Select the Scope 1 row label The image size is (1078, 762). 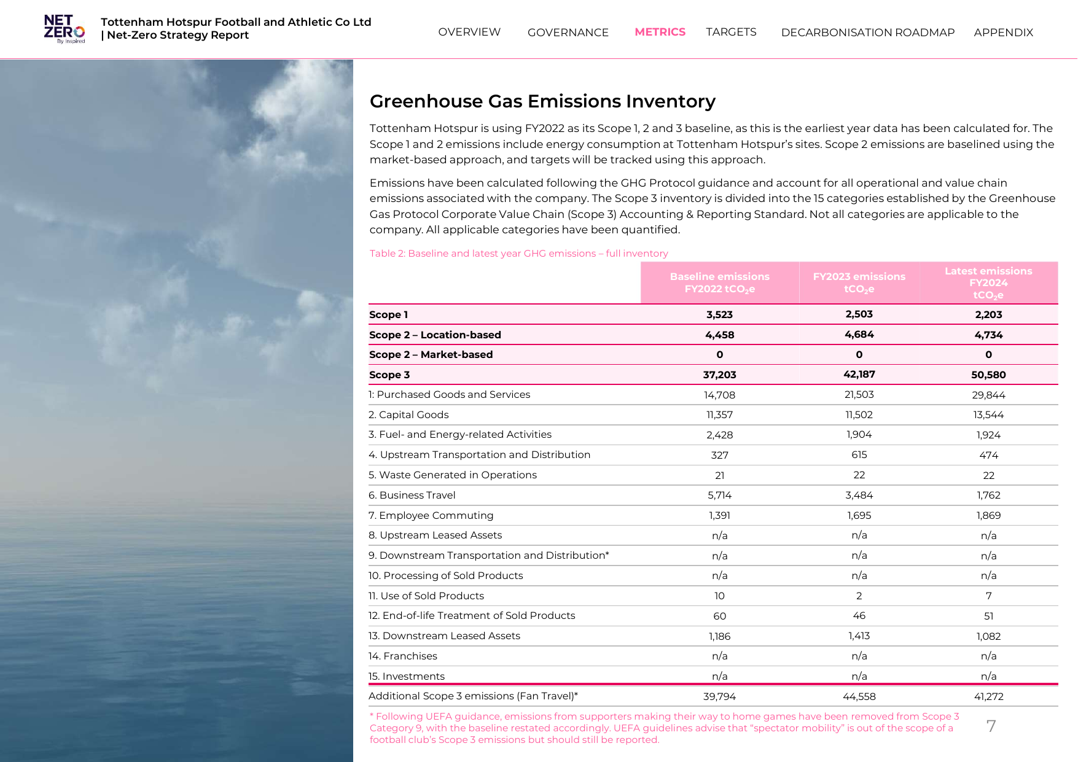click(388, 314)
